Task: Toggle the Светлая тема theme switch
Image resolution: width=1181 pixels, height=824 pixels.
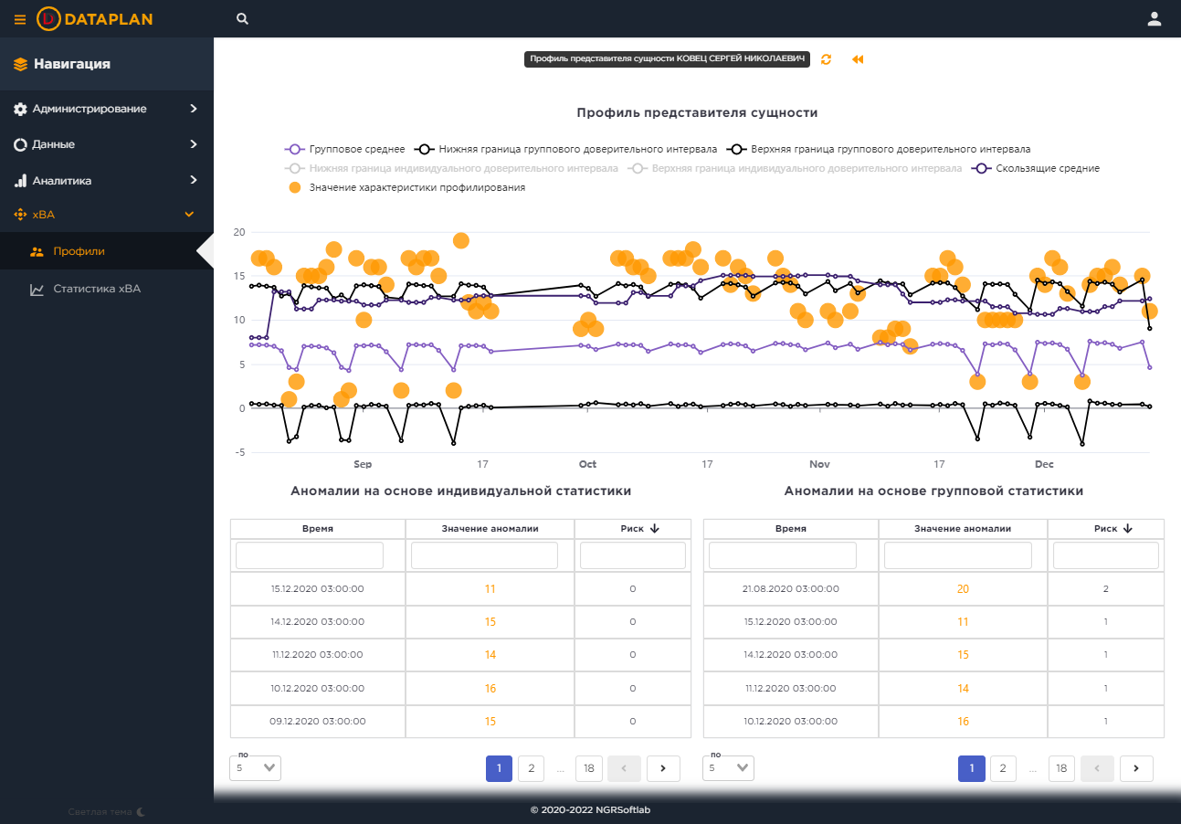Action: tap(107, 811)
